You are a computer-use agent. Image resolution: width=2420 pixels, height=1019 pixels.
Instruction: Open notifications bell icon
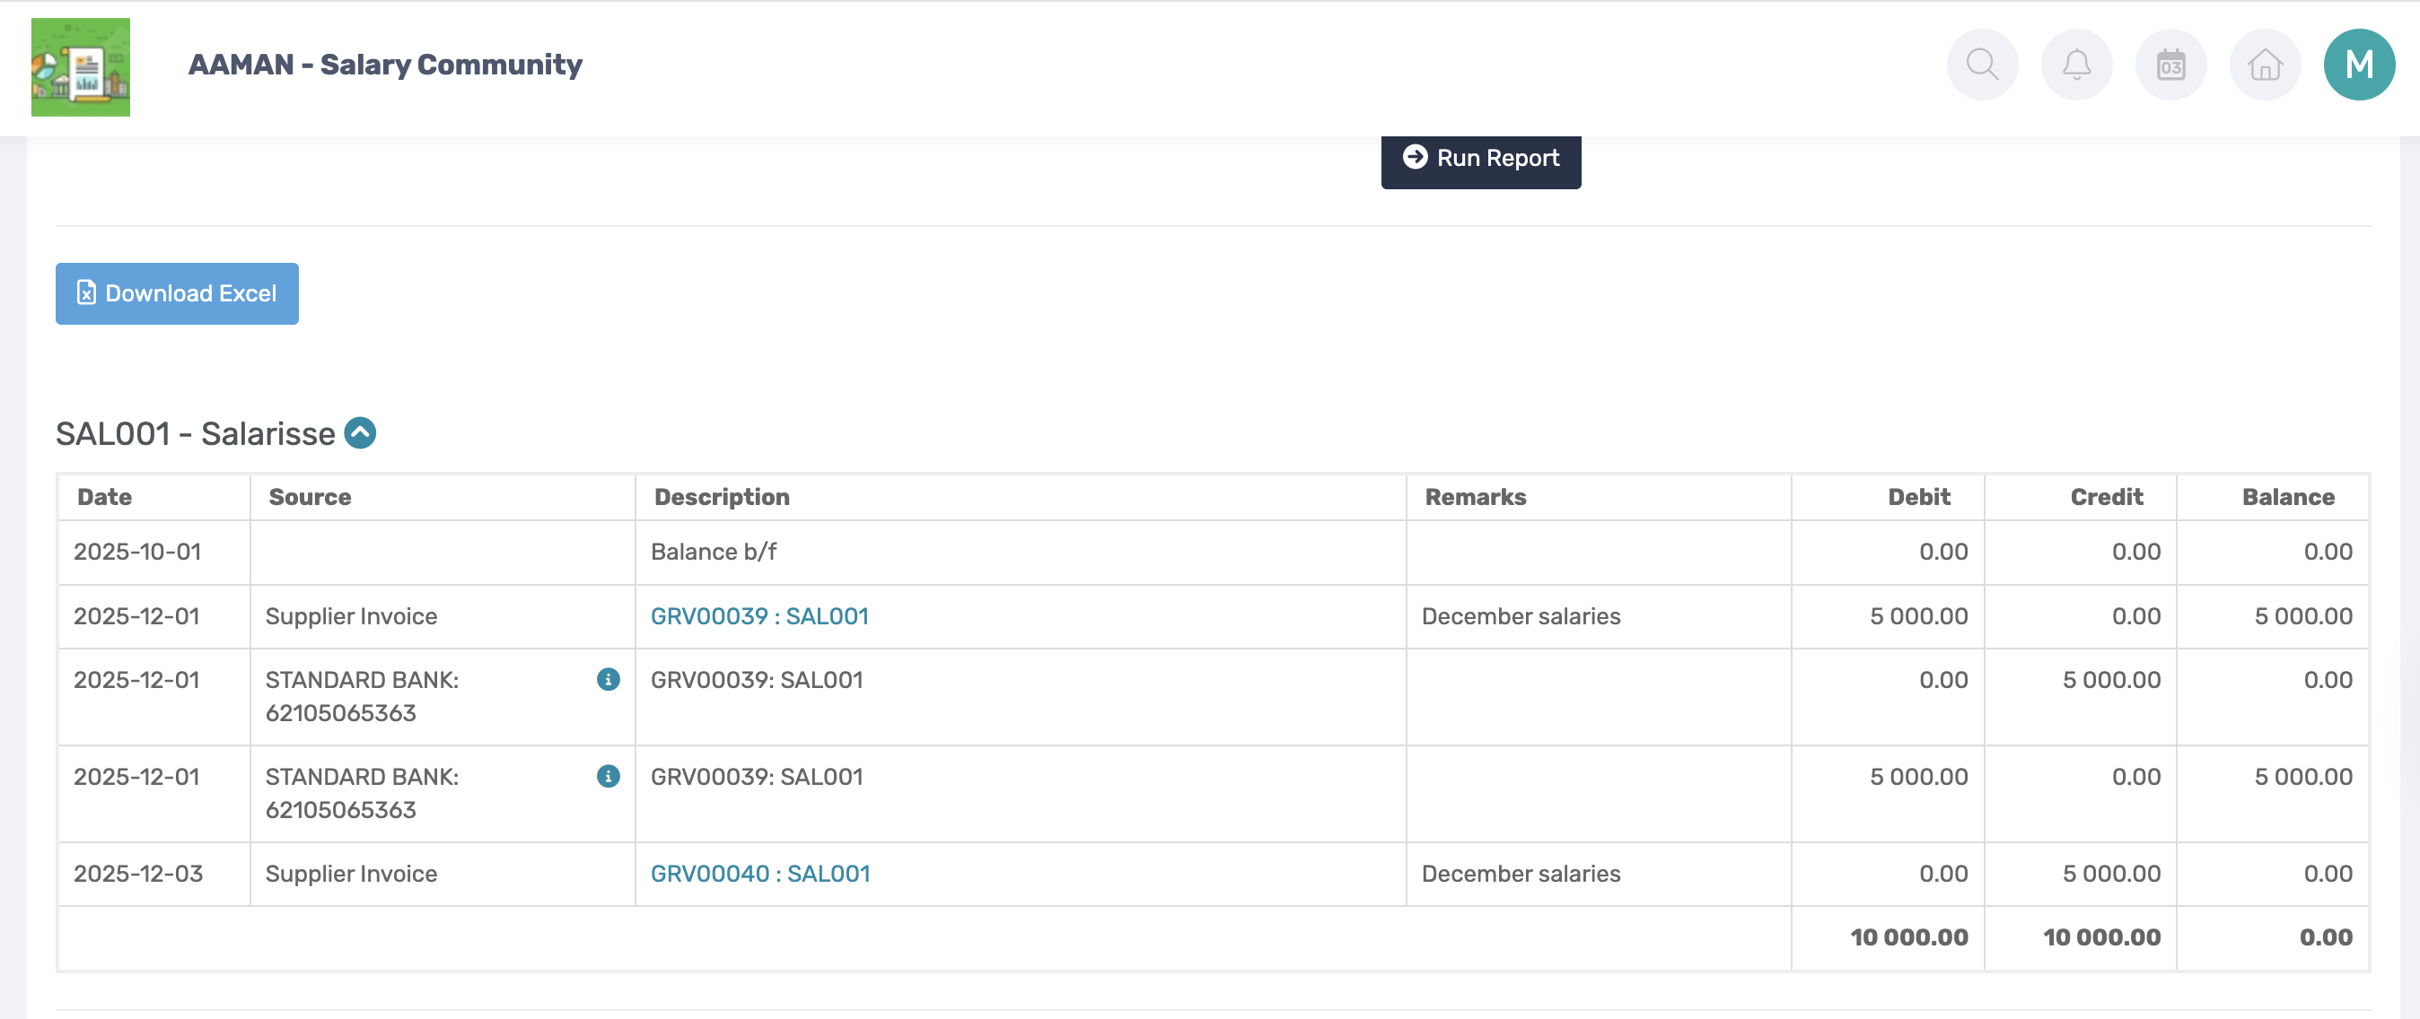pyautogui.click(x=2076, y=65)
